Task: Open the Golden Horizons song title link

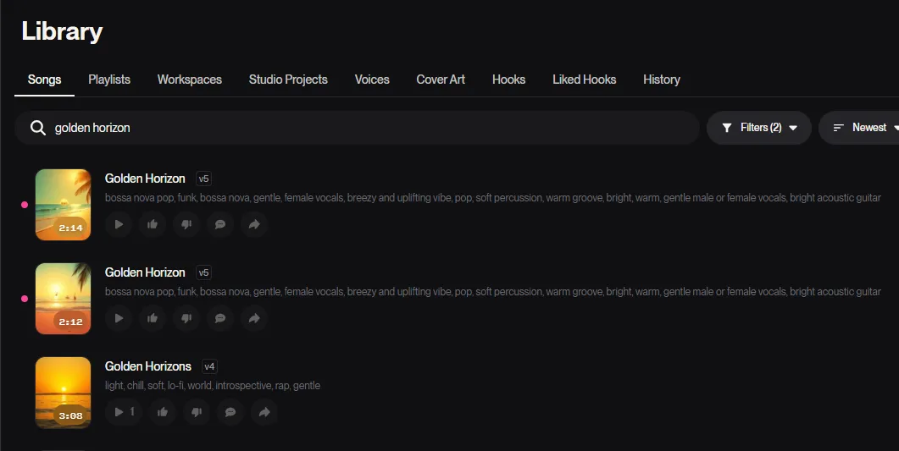Action: 148,366
